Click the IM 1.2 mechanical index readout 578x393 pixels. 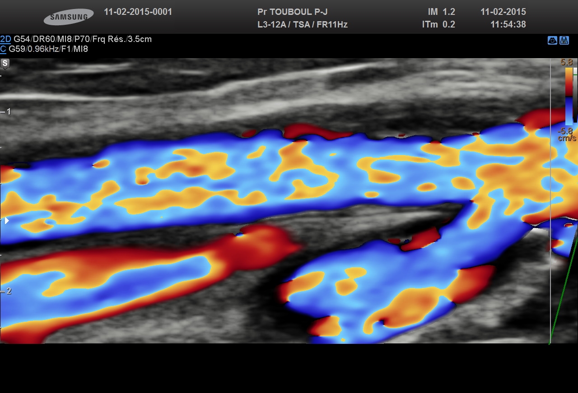coord(441,12)
